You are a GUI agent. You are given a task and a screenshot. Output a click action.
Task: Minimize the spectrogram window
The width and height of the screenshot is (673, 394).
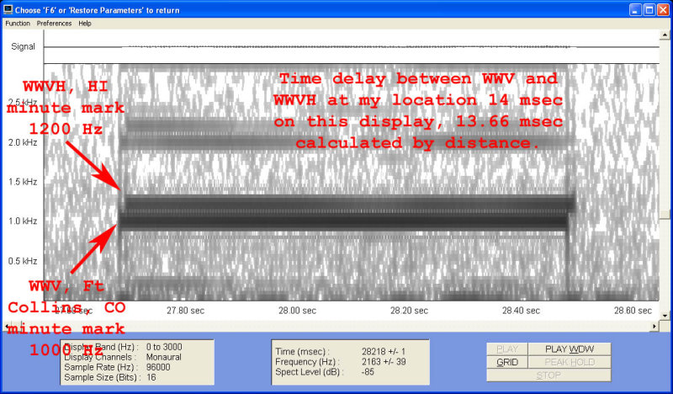[636, 9]
